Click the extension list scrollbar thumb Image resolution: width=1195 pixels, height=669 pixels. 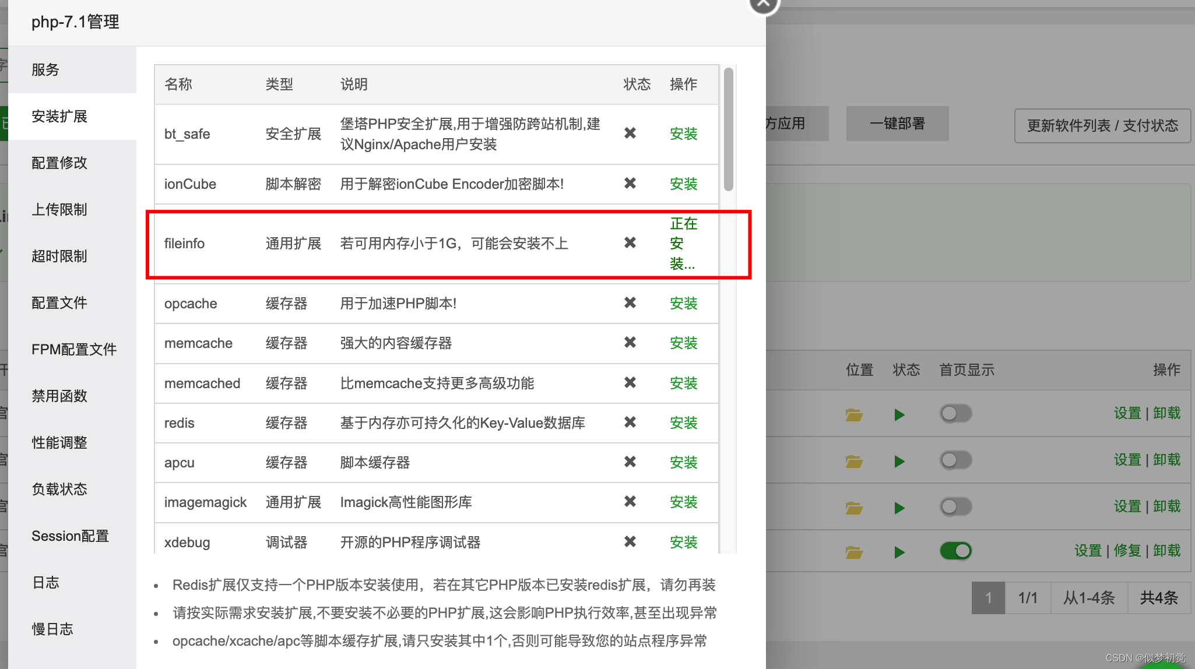pyautogui.click(x=728, y=129)
